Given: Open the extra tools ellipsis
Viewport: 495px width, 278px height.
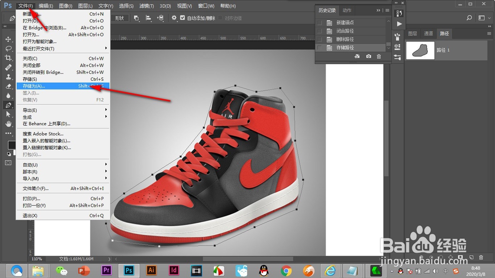Looking at the screenshot, I should [8, 133].
